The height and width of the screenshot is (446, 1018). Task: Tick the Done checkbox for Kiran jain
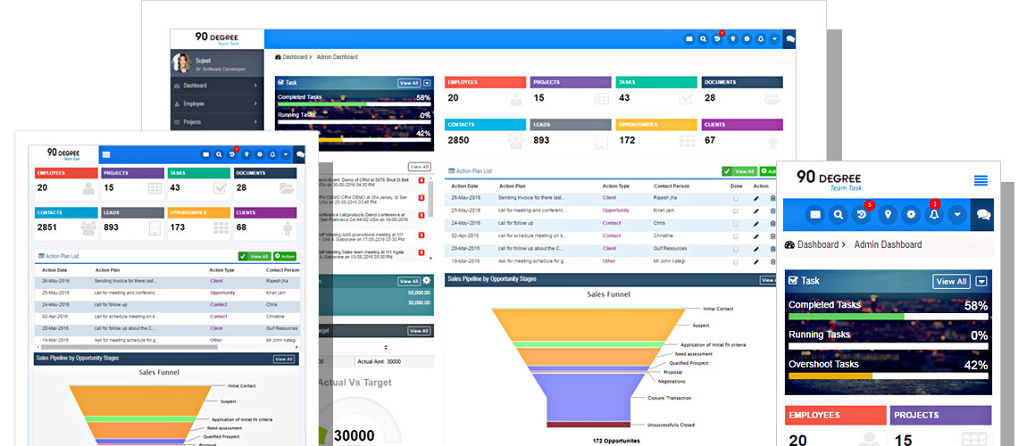(736, 211)
